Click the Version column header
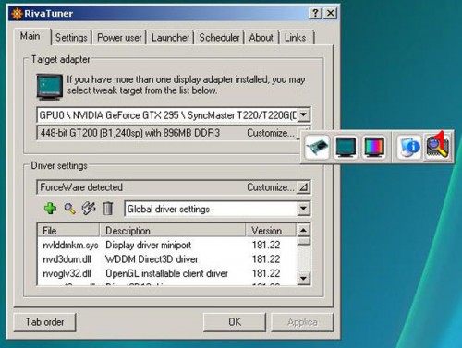The width and height of the screenshot is (462, 348). (271, 231)
